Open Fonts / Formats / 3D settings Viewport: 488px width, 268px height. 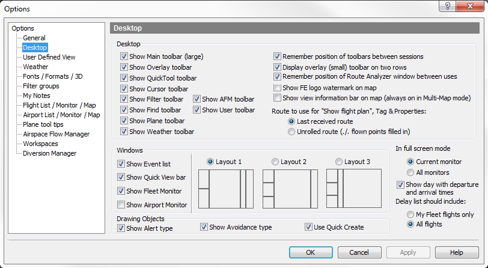click(x=53, y=76)
